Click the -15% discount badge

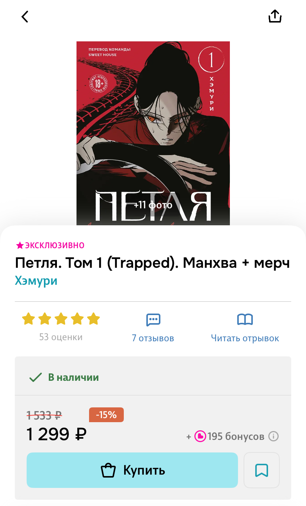[x=106, y=415]
